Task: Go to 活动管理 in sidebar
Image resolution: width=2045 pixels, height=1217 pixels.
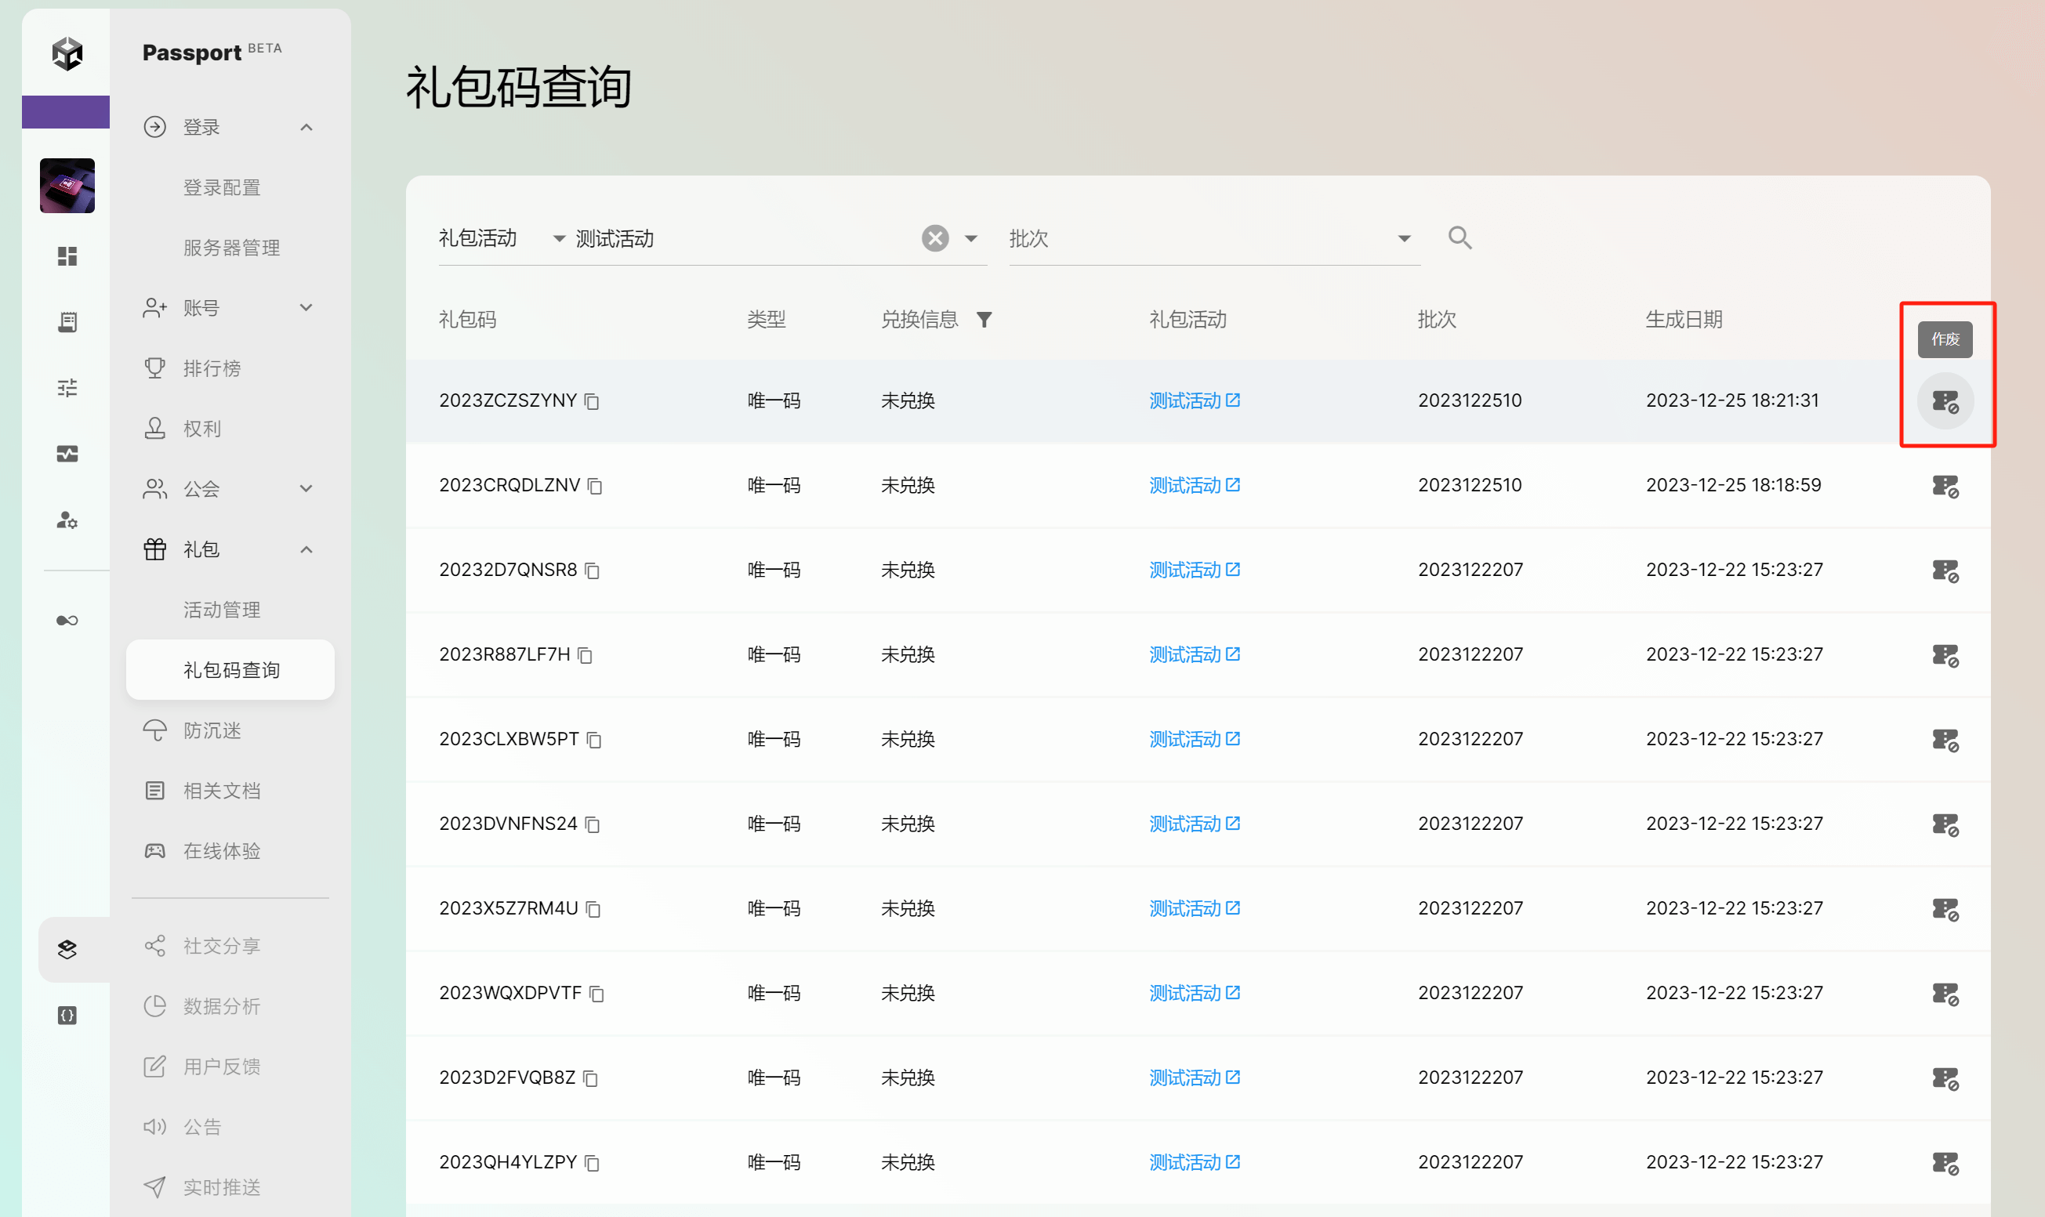Action: 222,610
